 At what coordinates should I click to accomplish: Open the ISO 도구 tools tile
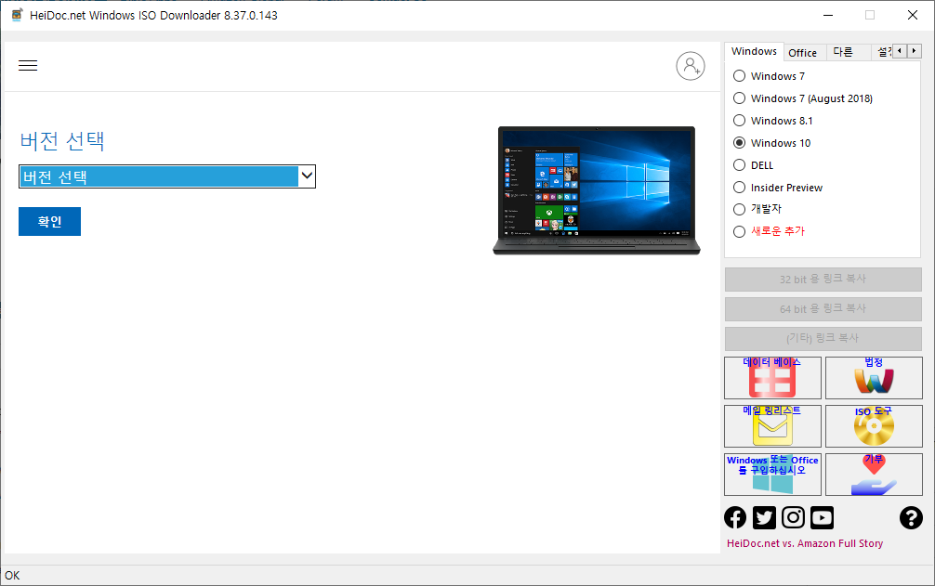tap(874, 426)
